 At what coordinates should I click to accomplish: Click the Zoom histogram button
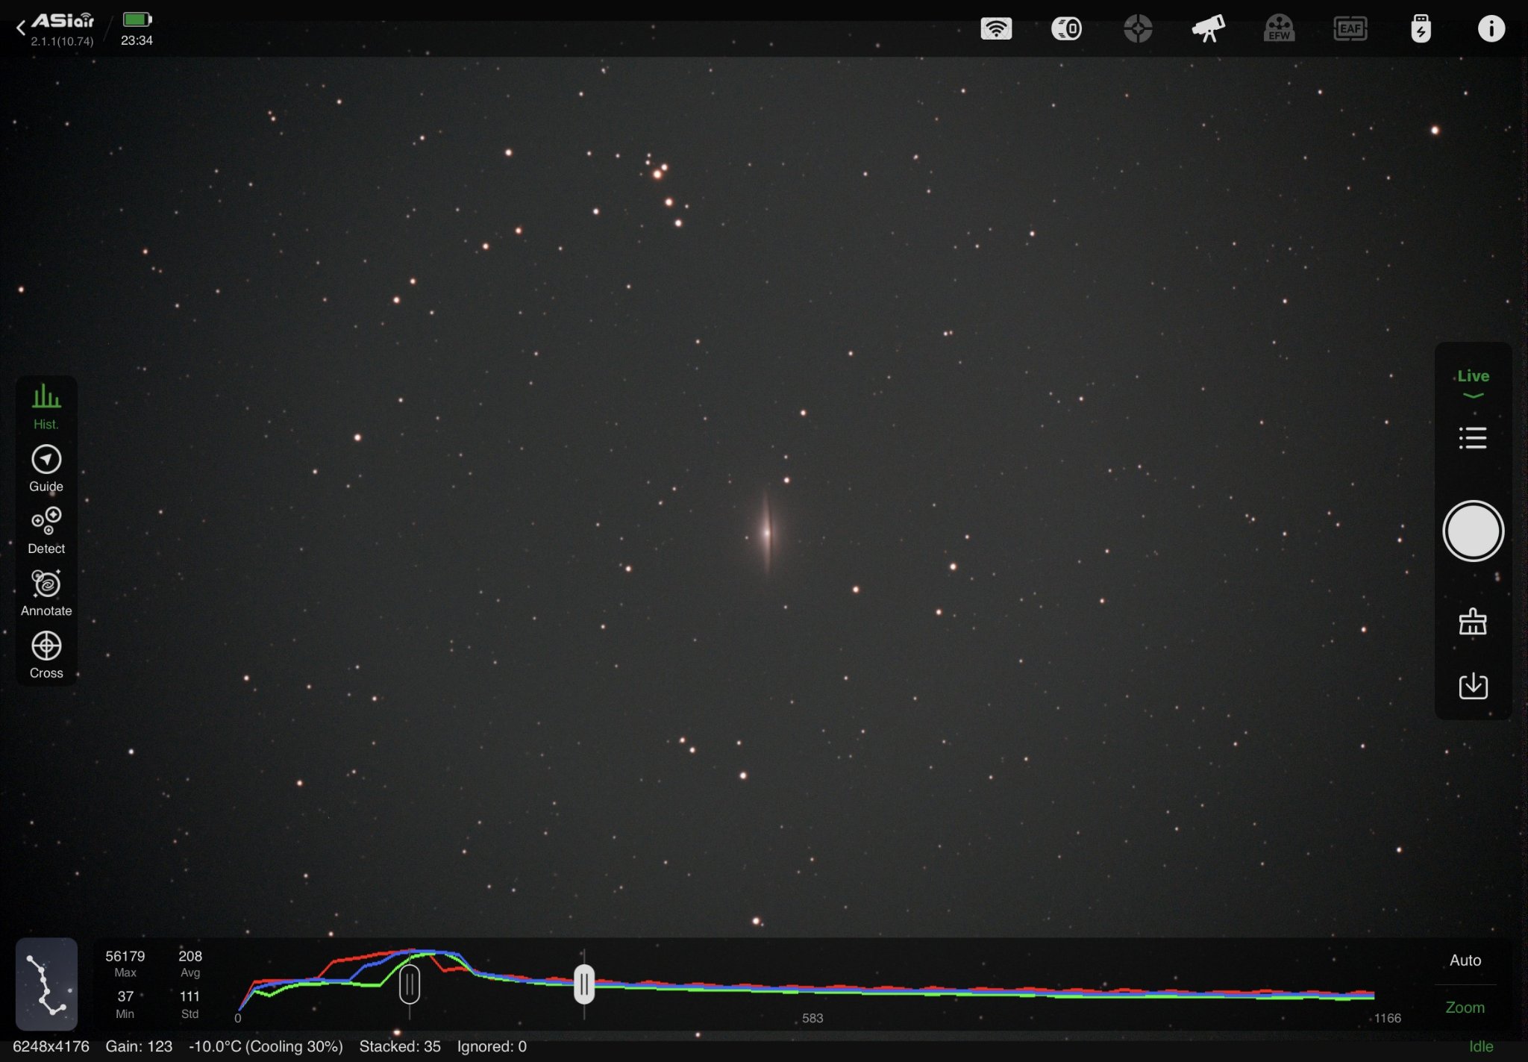[1465, 1008]
